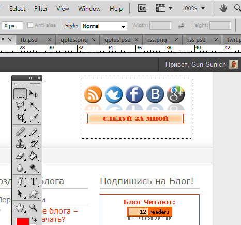This screenshot has width=241, height=225.
Task: Click the Google Plus icon in canvas
Action: [x=176, y=94]
